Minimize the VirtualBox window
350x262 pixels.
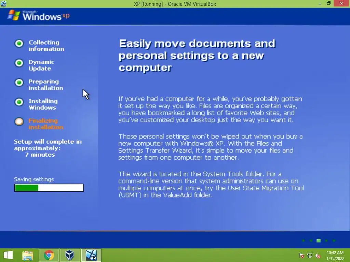coord(320,3)
